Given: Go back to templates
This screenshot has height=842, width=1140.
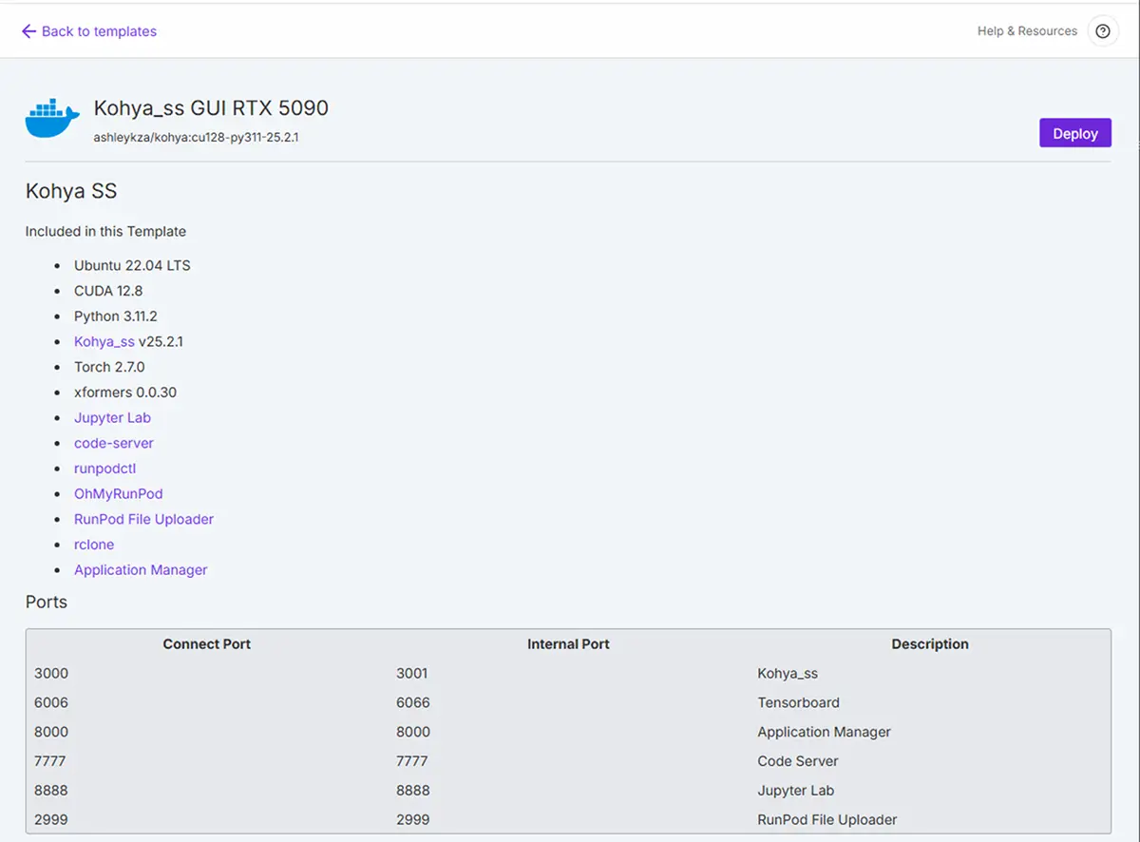Looking at the screenshot, I should pyautogui.click(x=89, y=31).
